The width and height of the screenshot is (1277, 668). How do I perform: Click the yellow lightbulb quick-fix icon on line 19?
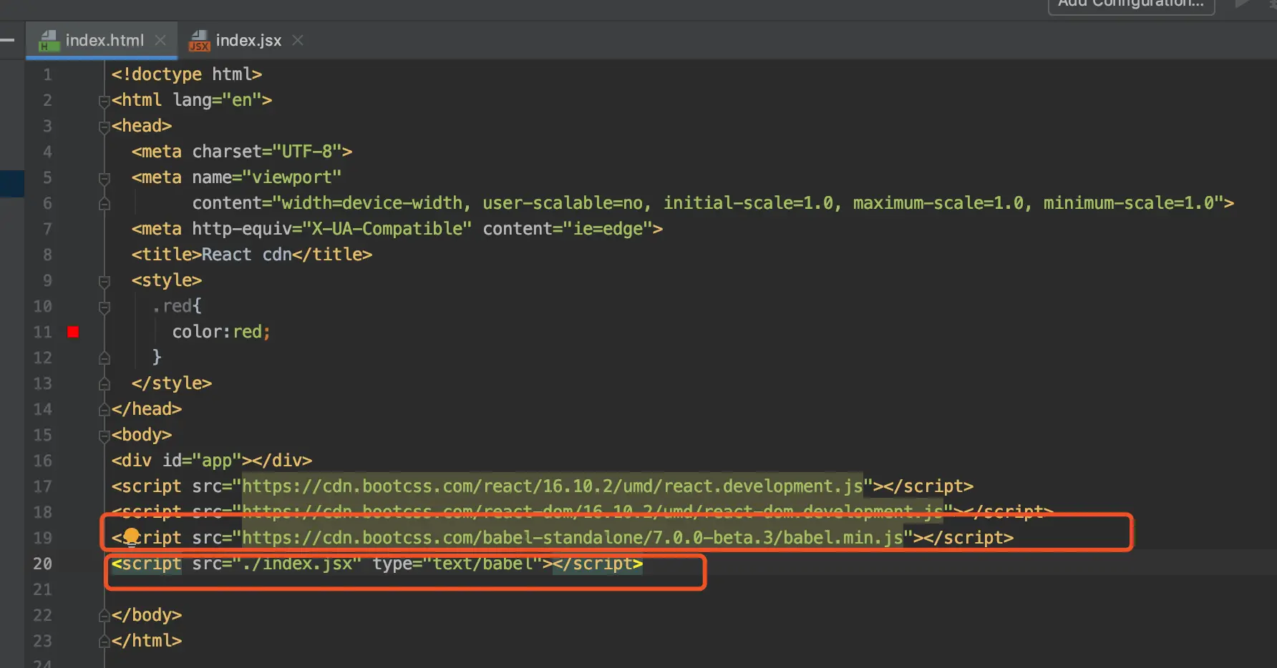[132, 536]
